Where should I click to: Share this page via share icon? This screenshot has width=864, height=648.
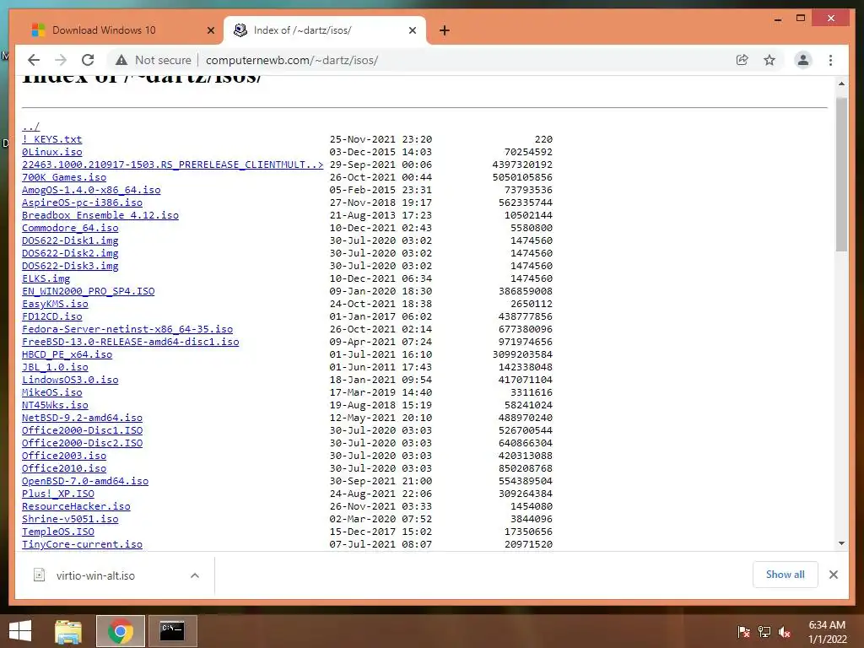click(x=742, y=60)
